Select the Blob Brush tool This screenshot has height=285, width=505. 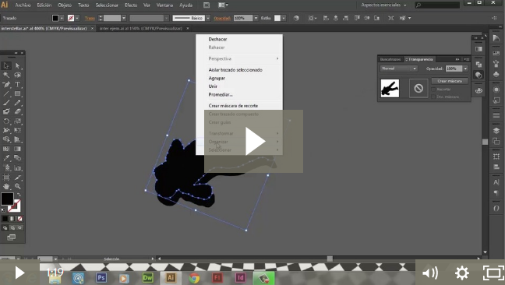coord(6,112)
